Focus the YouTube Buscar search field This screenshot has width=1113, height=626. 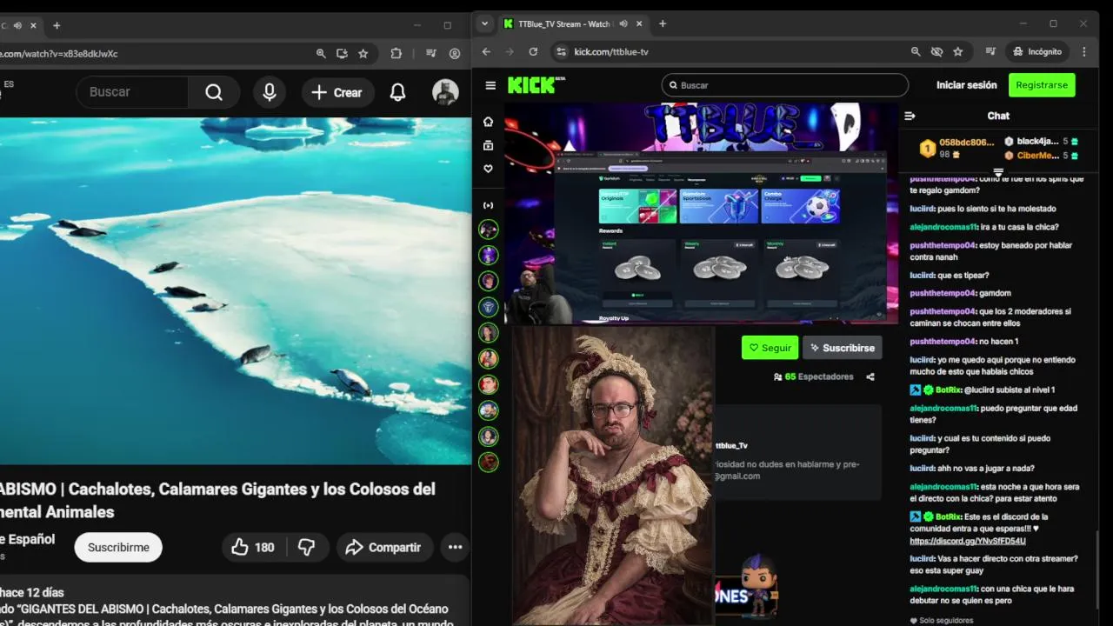pos(132,92)
